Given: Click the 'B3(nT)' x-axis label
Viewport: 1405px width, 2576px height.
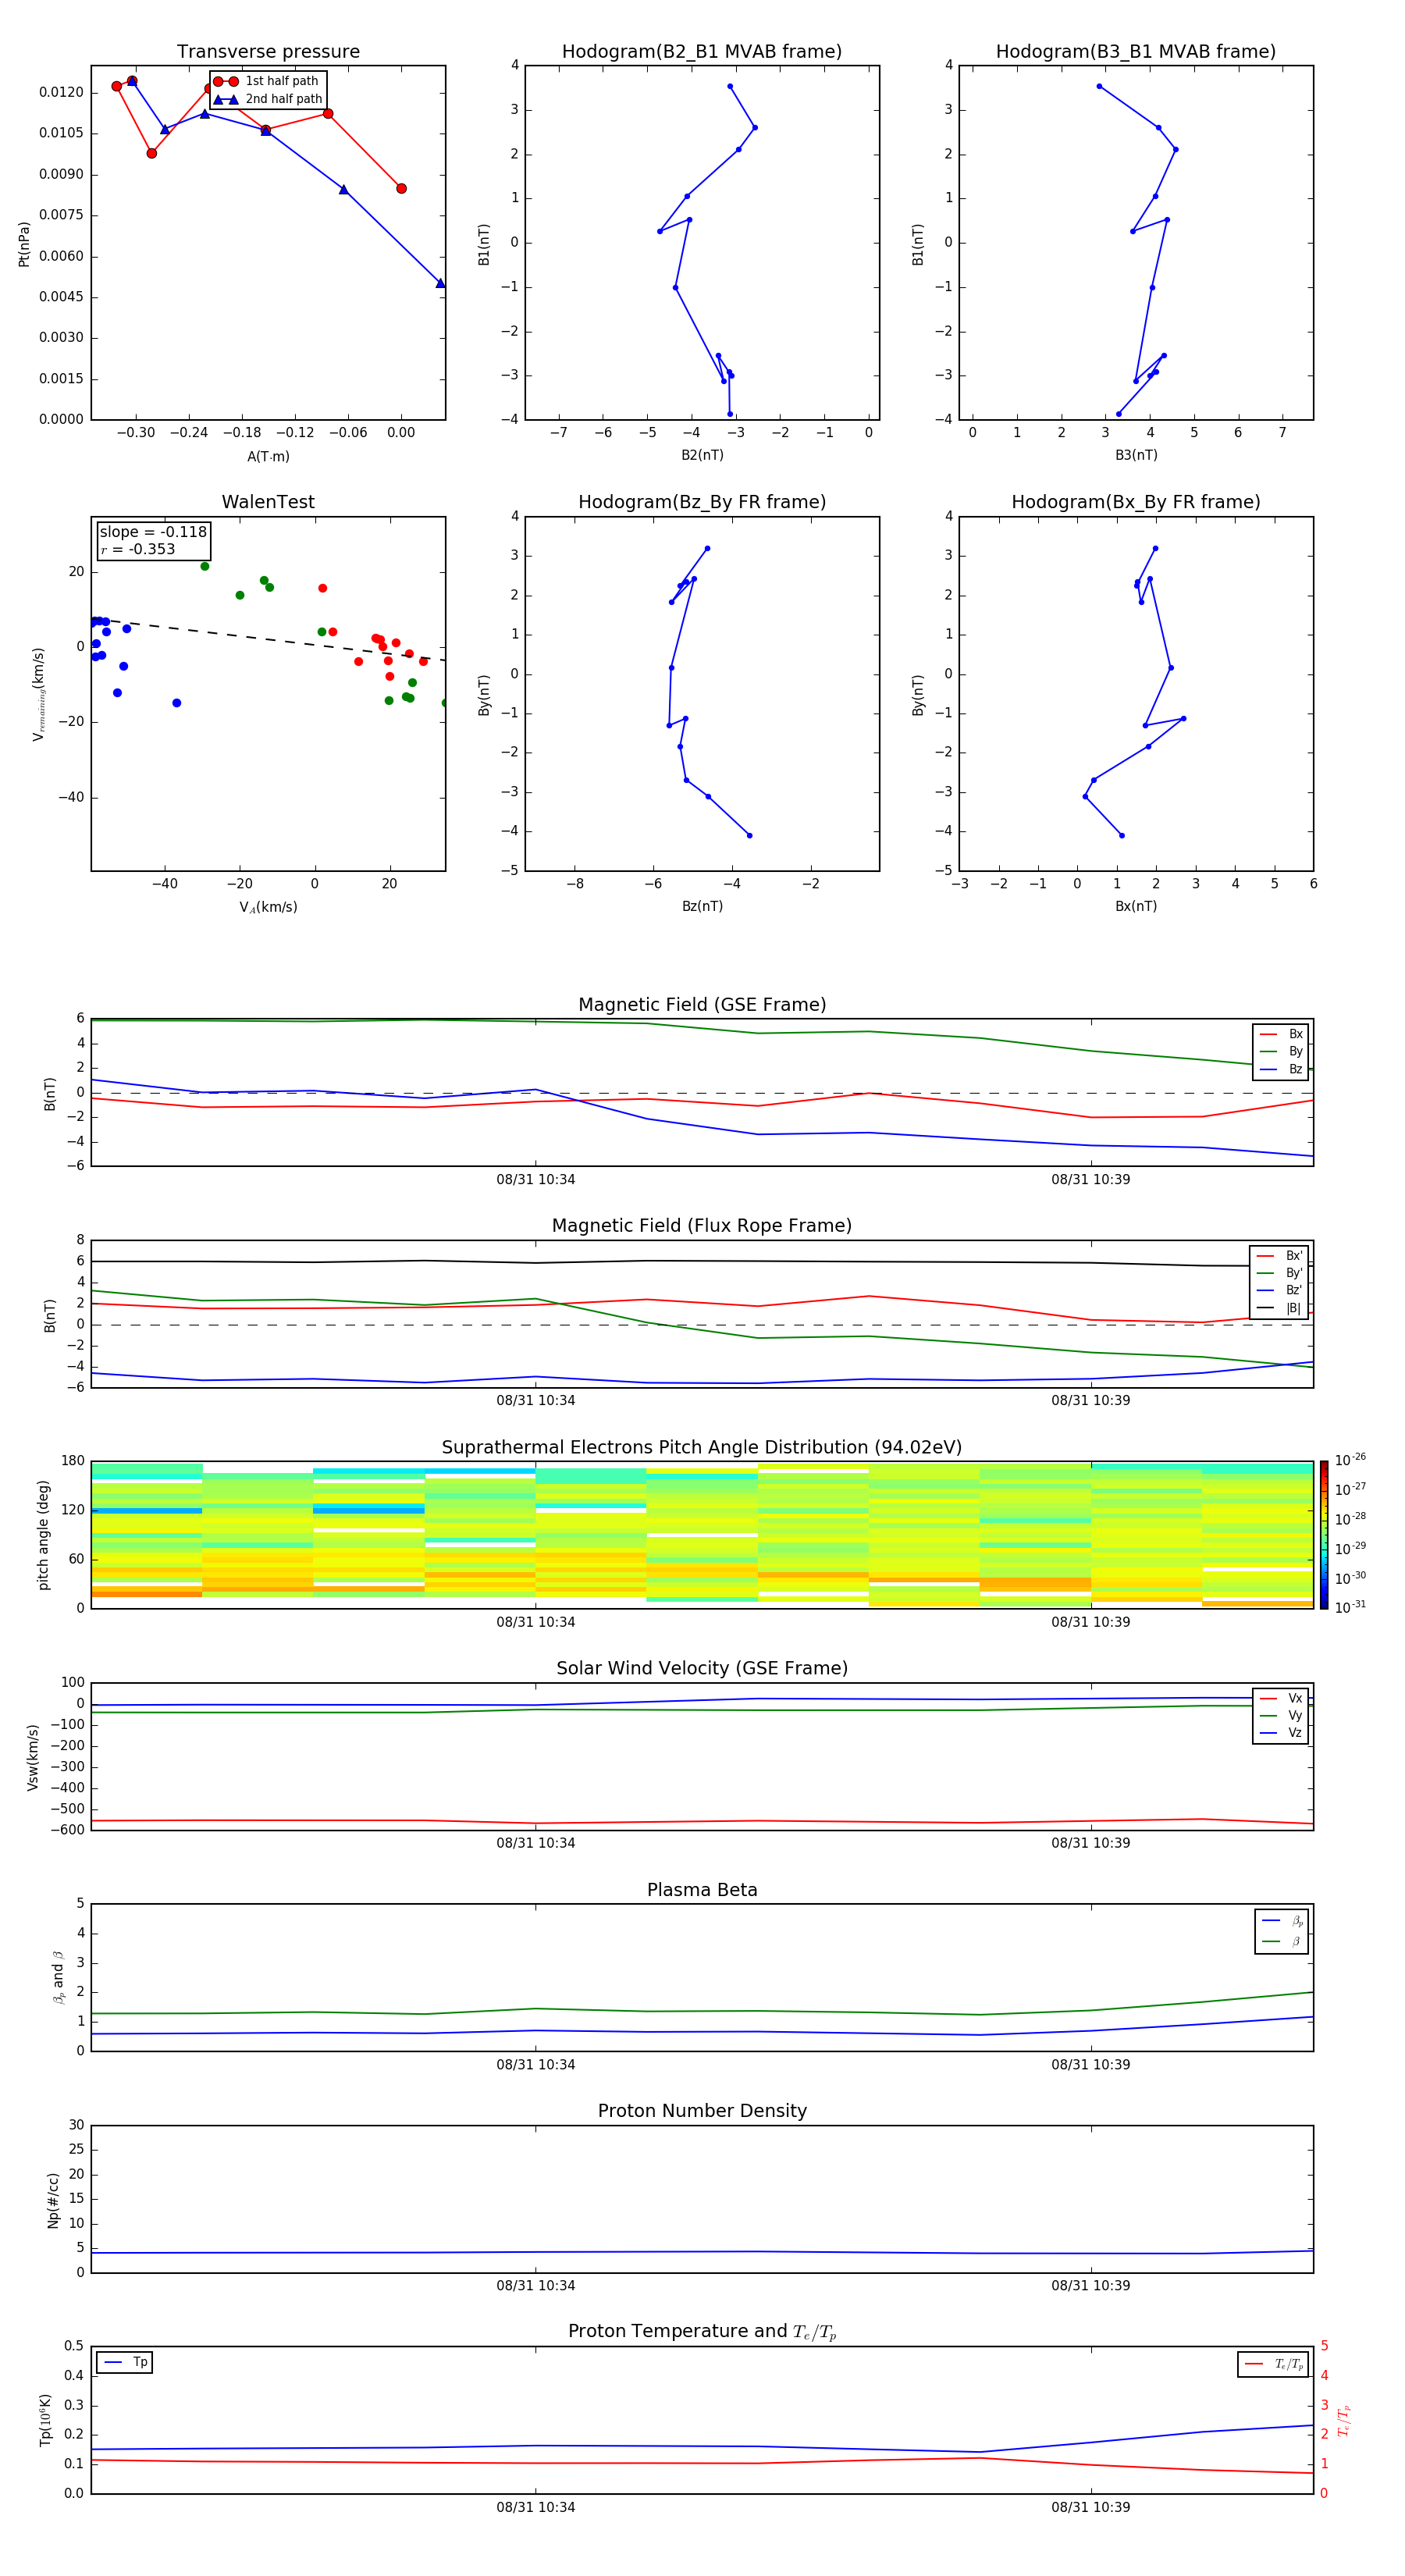Looking at the screenshot, I should tap(1136, 455).
